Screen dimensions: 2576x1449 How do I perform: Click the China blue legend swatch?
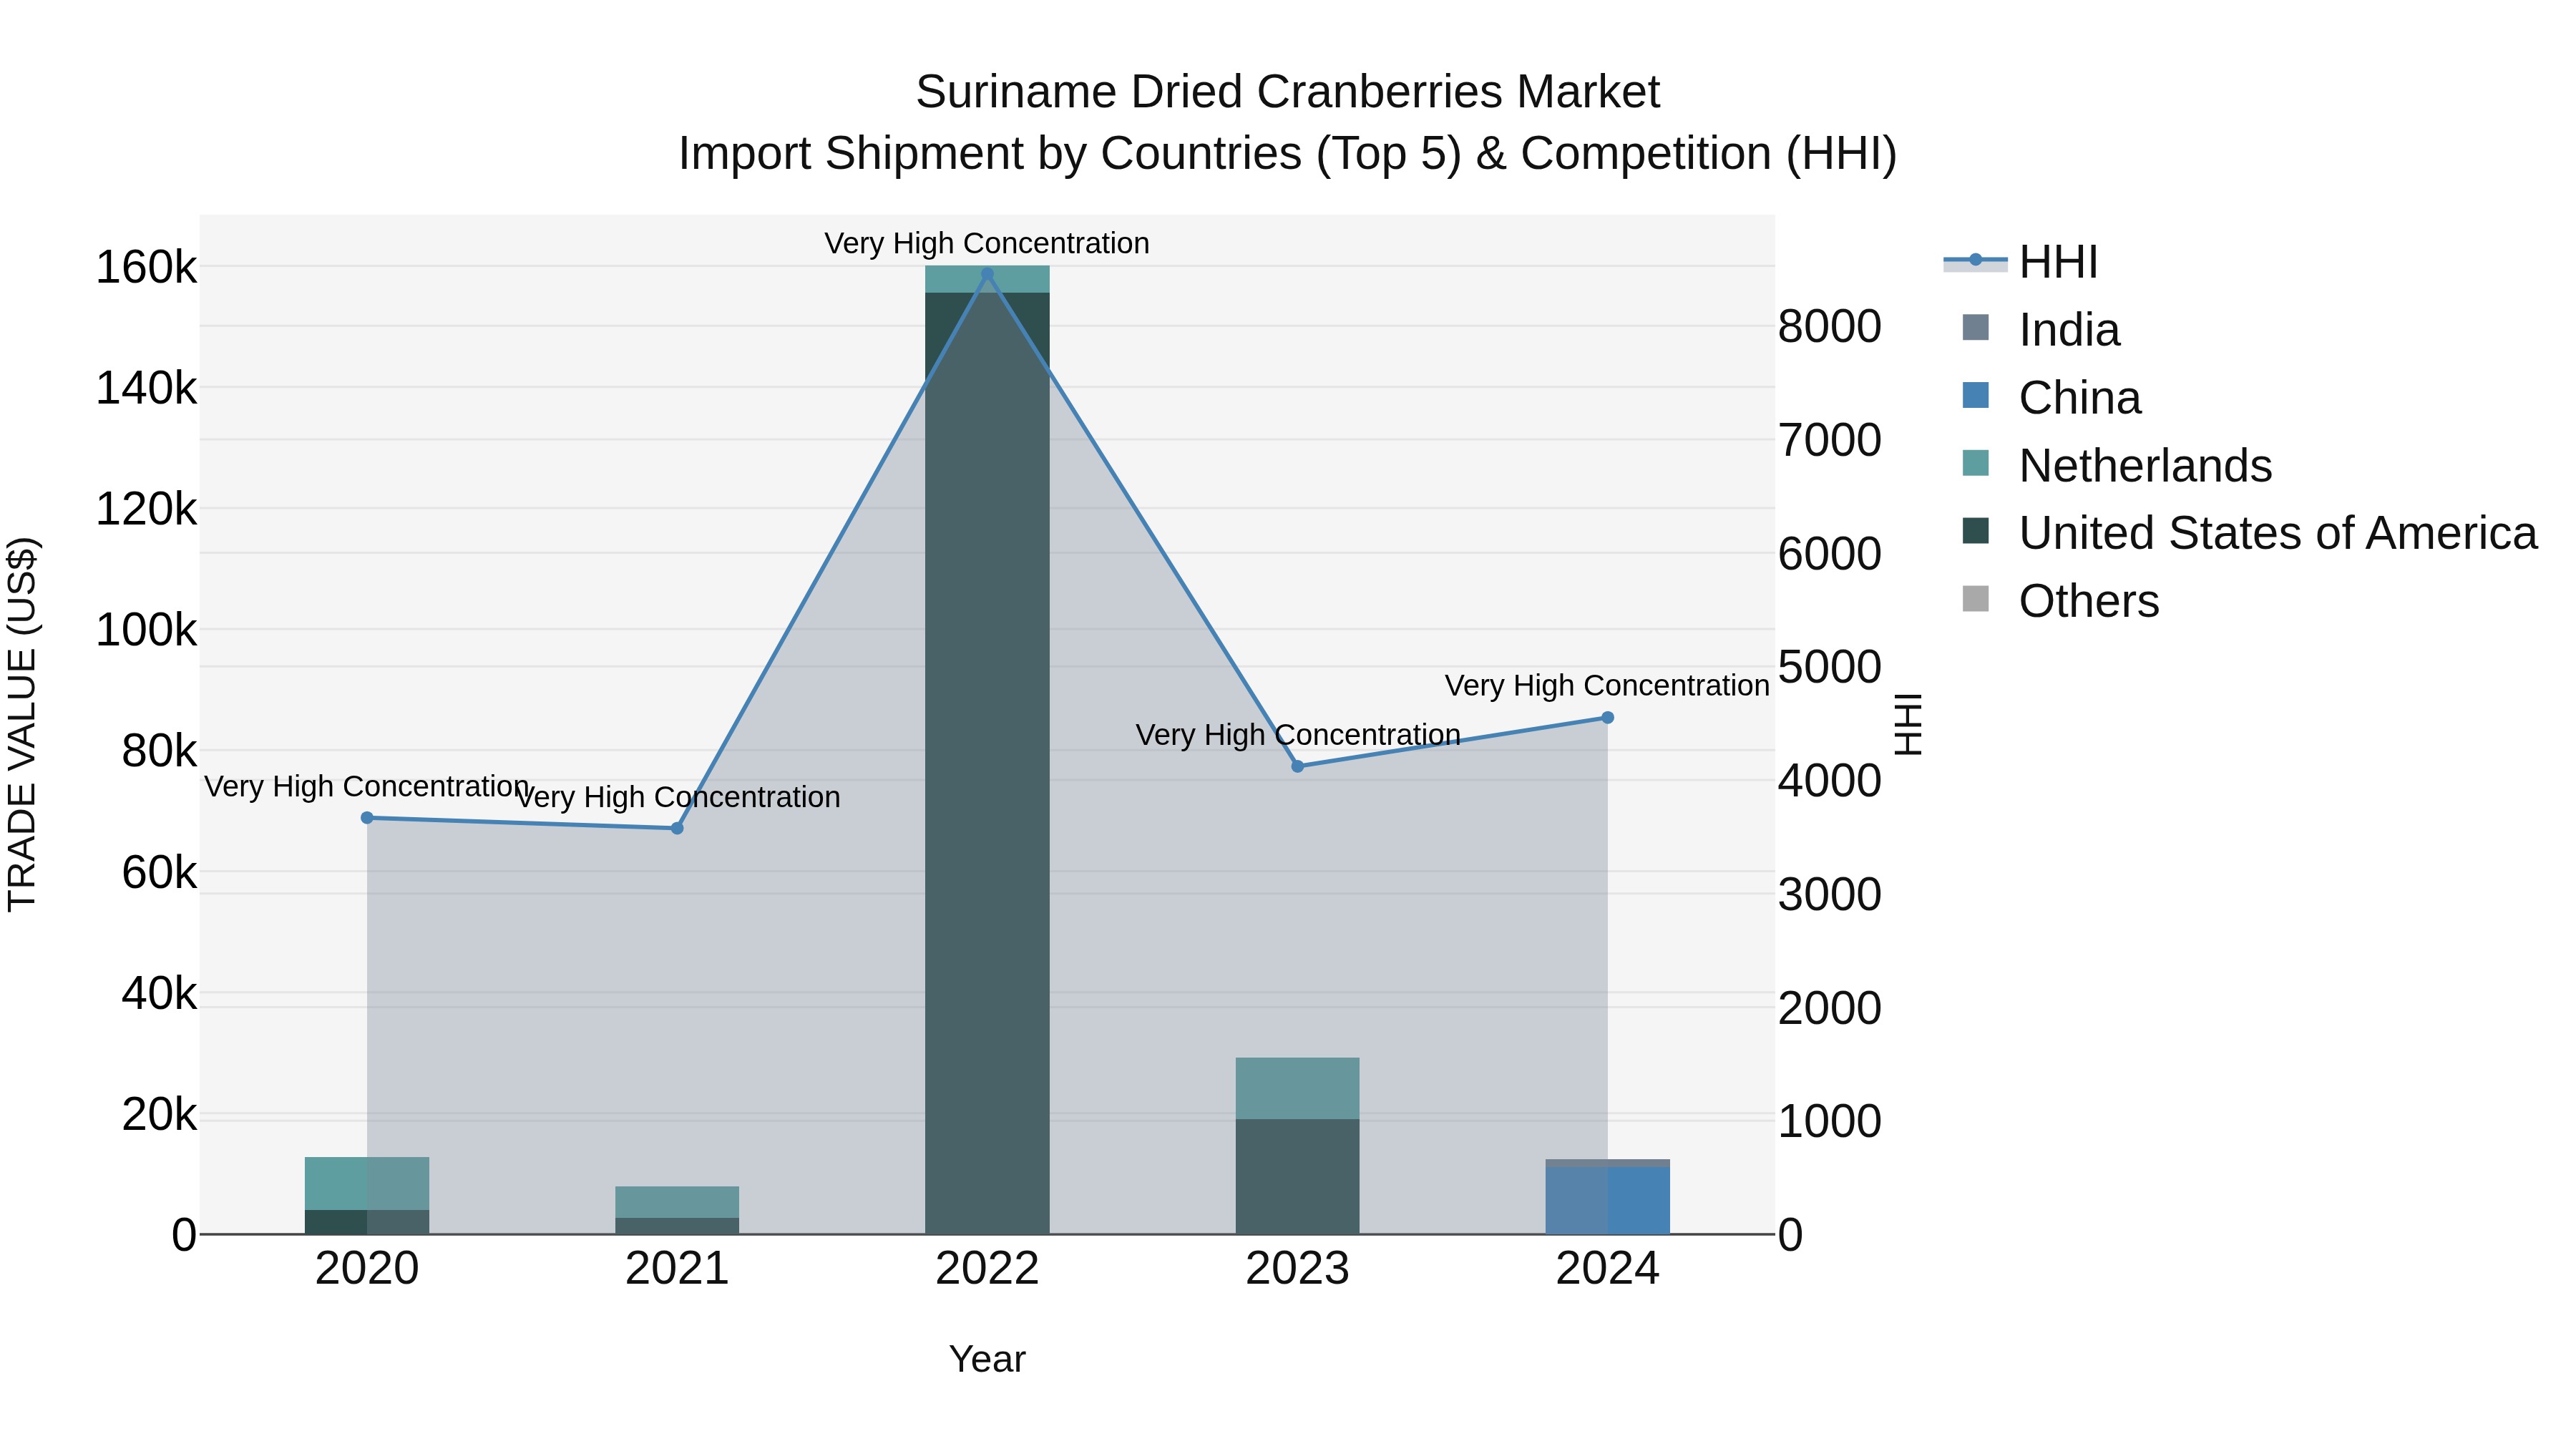1976,396
